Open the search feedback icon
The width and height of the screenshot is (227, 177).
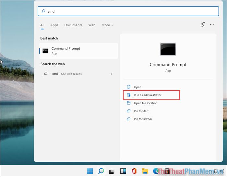(x=203, y=24)
